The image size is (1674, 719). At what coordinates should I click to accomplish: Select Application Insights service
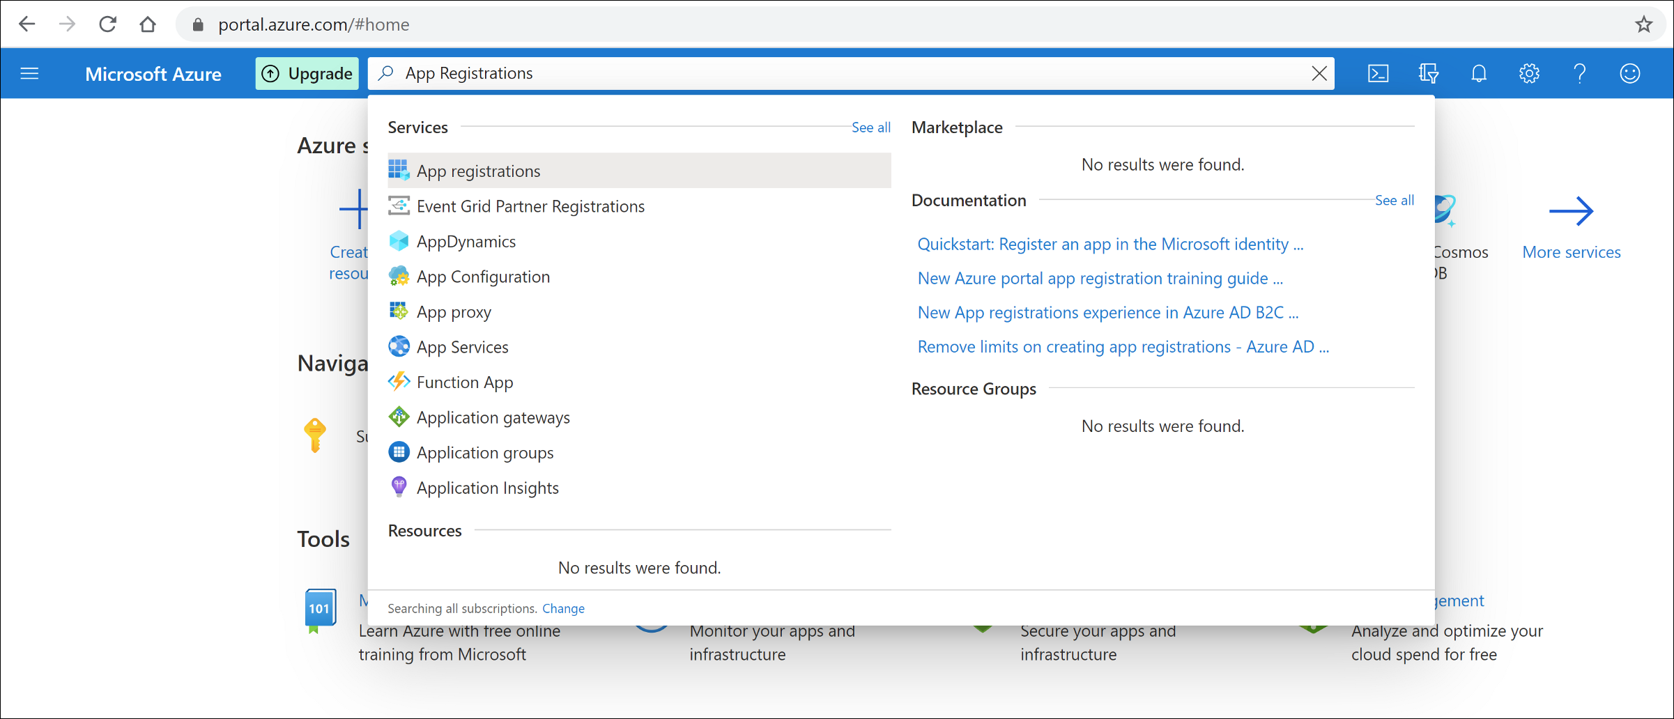pyautogui.click(x=639, y=488)
